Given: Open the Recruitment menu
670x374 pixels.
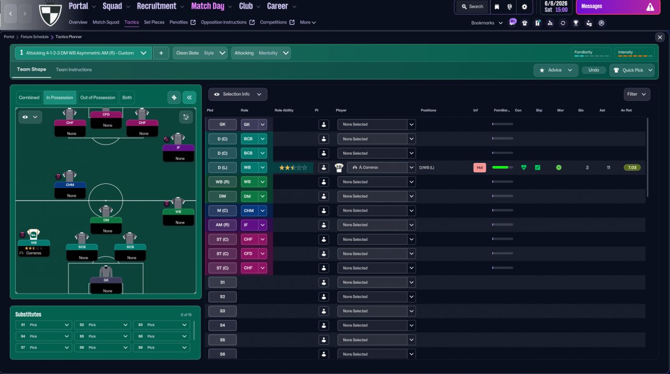Looking at the screenshot, I should [161, 6].
